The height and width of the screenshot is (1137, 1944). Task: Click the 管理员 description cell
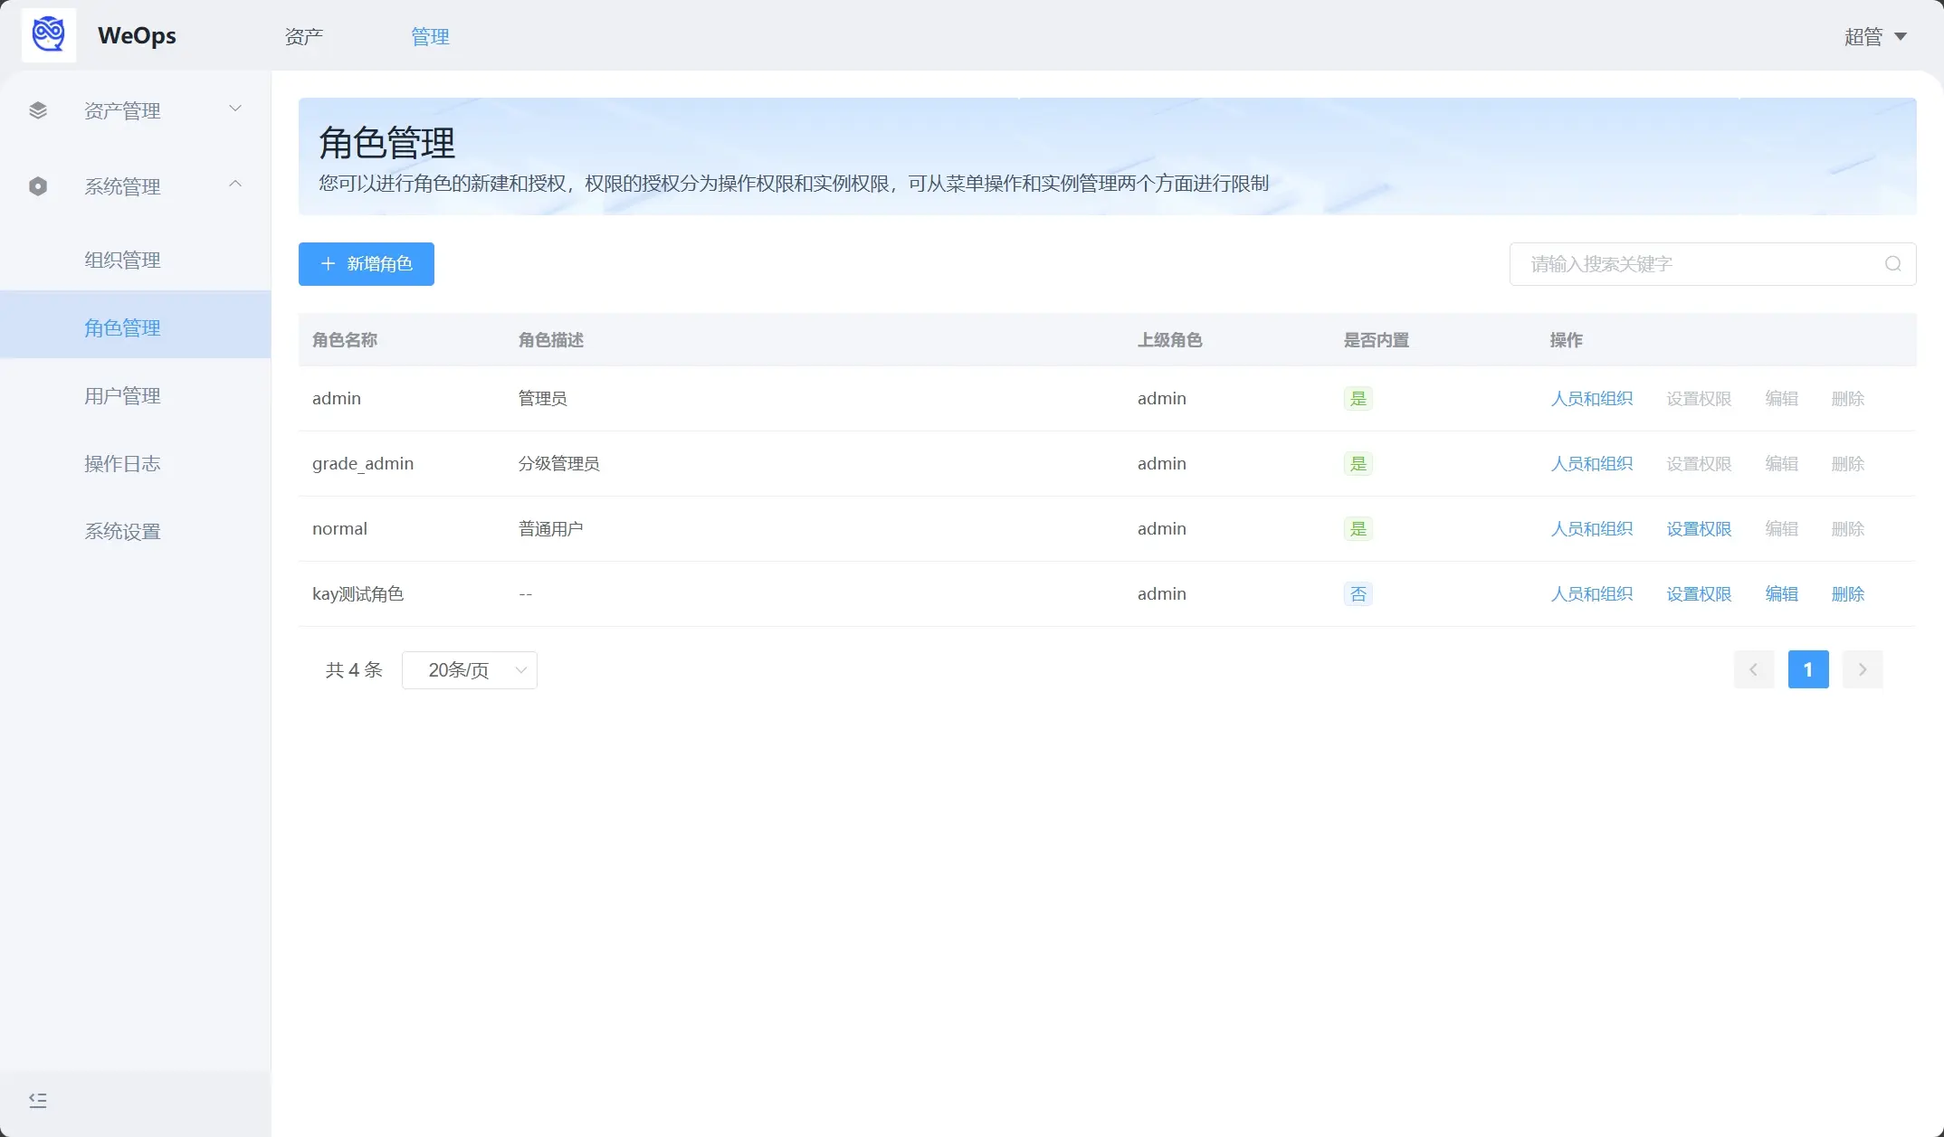pyautogui.click(x=543, y=399)
